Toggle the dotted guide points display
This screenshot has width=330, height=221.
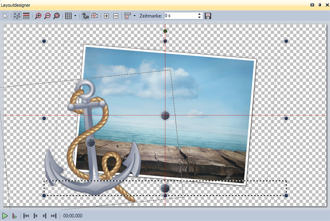pyautogui.click(x=17, y=16)
